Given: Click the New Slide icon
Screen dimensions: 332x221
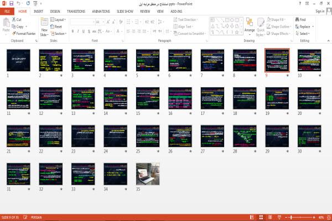Looking at the screenshot, I should [44, 22].
